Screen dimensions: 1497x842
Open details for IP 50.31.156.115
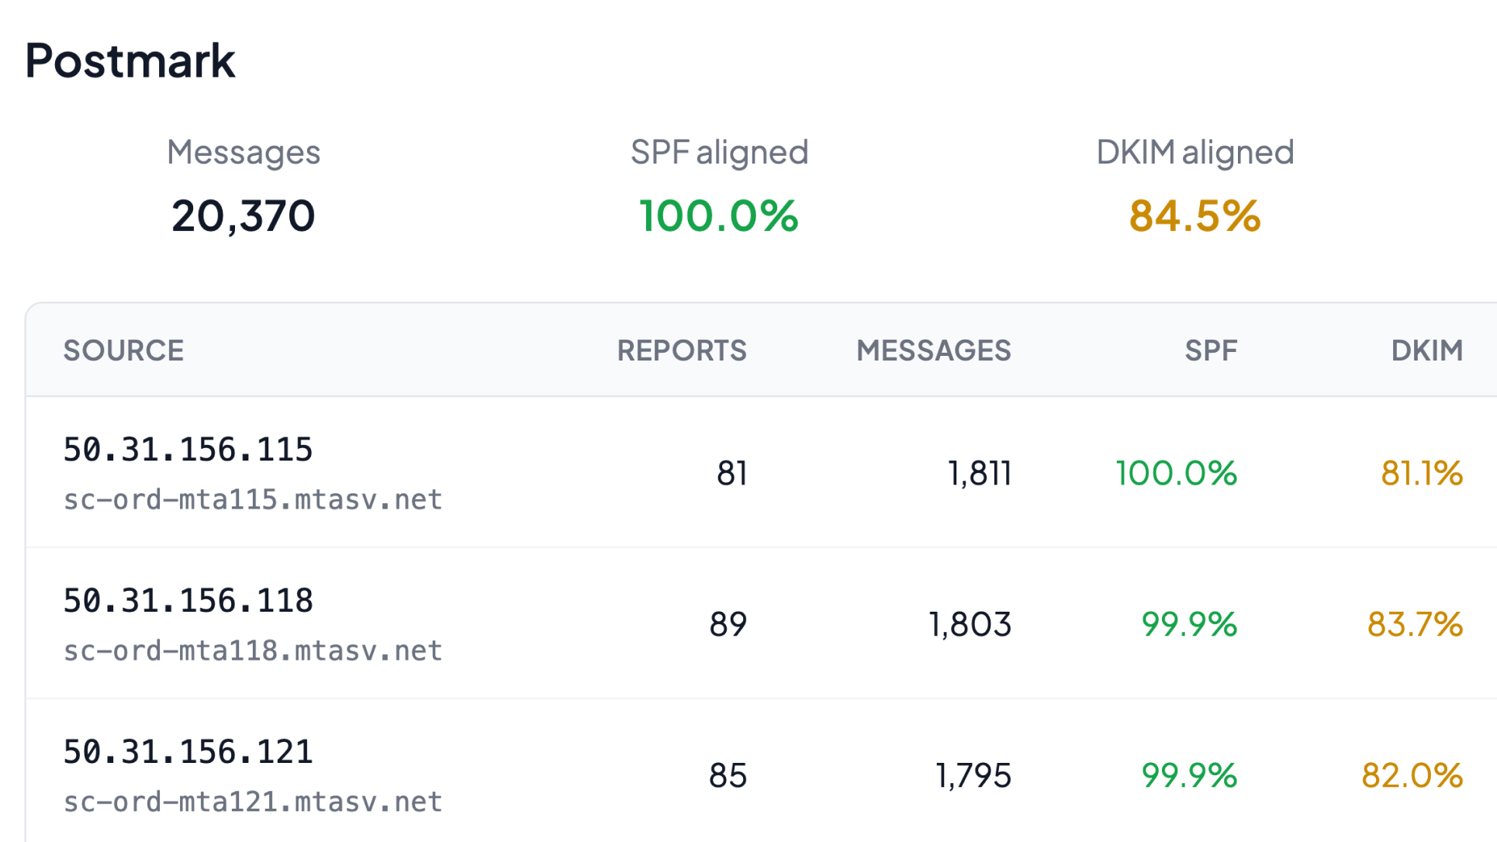[x=188, y=448]
